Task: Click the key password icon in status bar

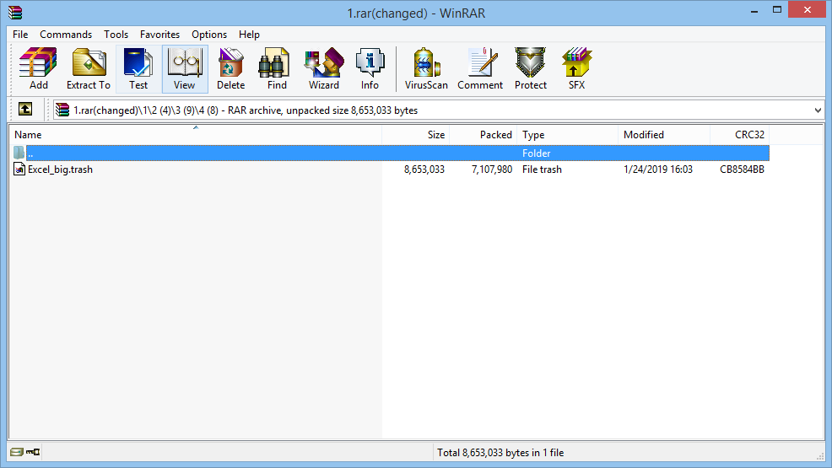Action: click(33, 452)
